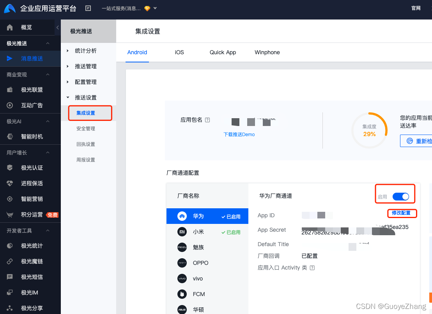This screenshot has height=314, width=432.
Task: Collapse the 极光推送 sidebar section
Action: point(48,43)
